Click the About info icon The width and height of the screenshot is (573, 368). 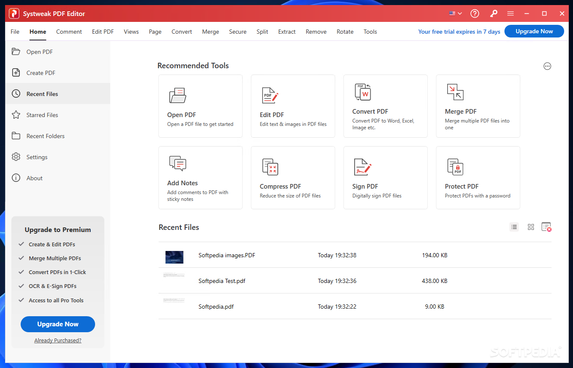coord(16,178)
